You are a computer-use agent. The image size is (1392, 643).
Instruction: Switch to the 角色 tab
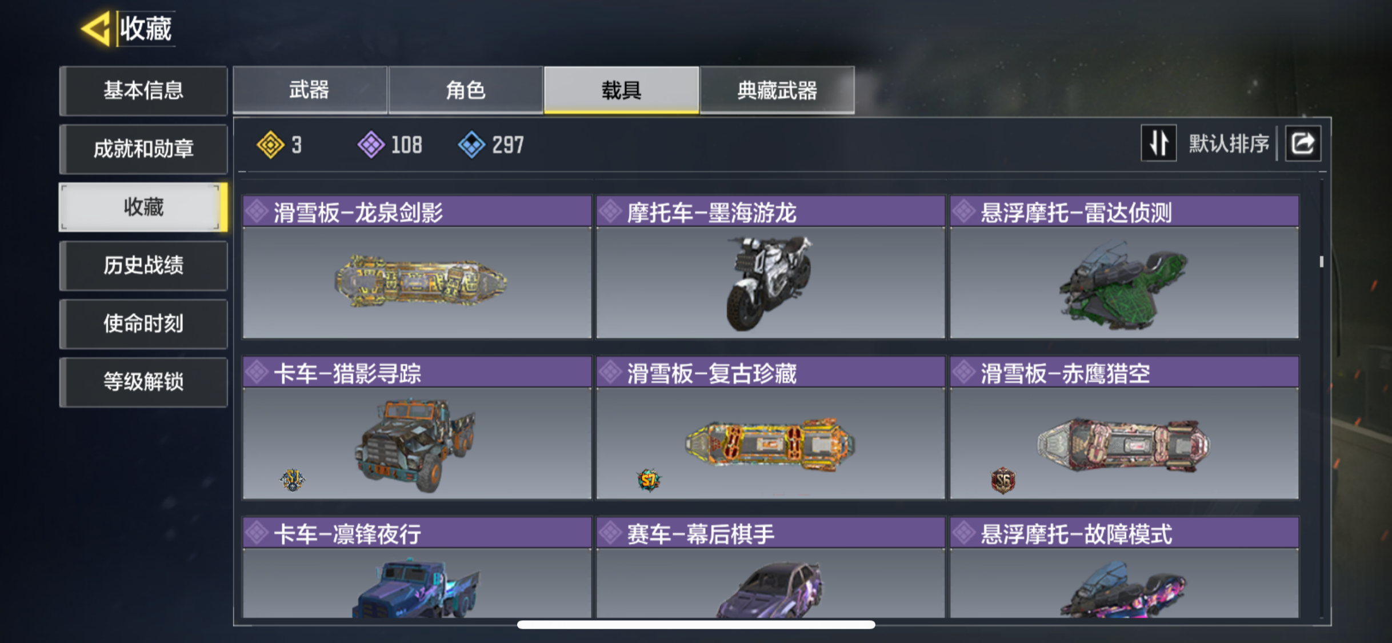tap(466, 90)
